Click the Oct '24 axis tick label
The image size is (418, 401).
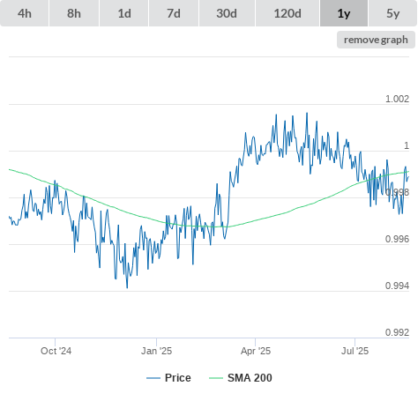point(56,351)
